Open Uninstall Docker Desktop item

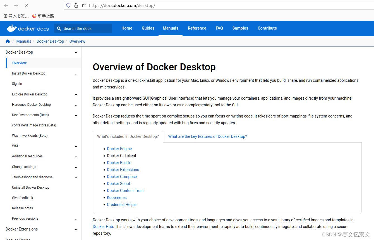click(31, 188)
